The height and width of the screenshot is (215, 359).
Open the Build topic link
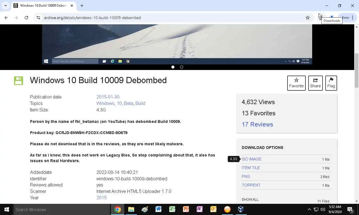click(140, 103)
